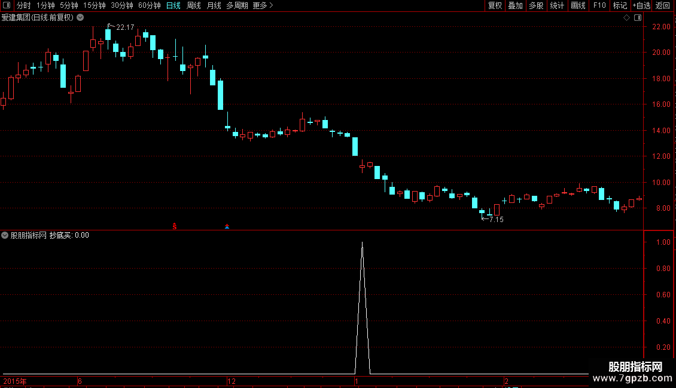
Task: Switch to 分时 intraday view
Action: point(24,5)
